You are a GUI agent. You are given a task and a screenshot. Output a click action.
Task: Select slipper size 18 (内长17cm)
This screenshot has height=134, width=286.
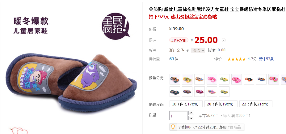186,104
